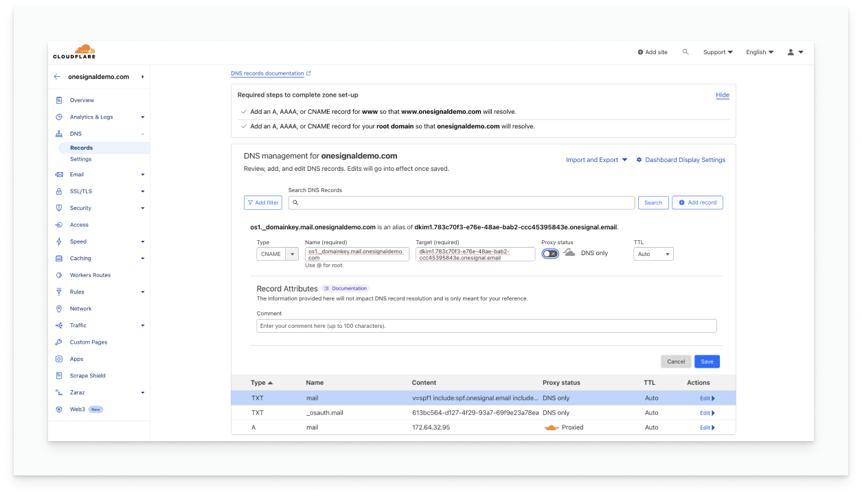Open the Overview page
Viewport: 862px width, 496px height.
point(82,100)
